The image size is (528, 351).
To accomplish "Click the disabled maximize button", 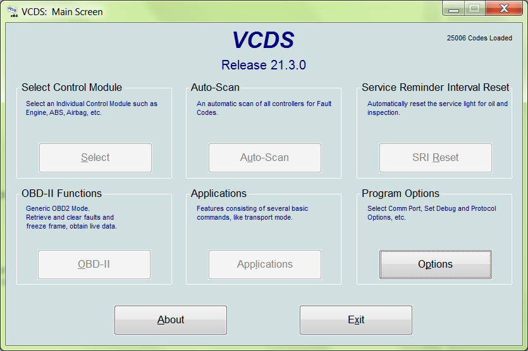I will point(474,8).
